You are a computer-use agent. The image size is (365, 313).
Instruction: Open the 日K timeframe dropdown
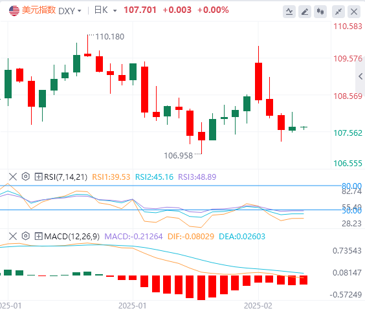click(105, 10)
